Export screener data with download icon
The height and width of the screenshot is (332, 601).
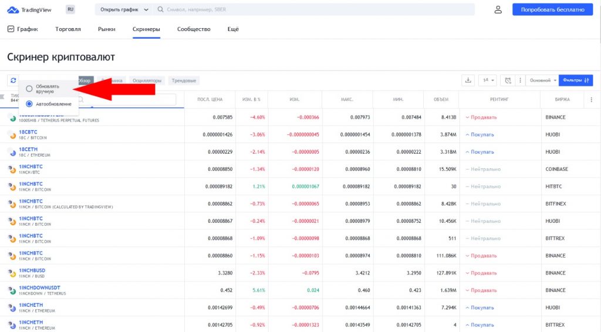pos(468,80)
